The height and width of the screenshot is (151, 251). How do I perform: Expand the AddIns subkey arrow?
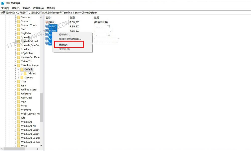[x=22, y=74]
